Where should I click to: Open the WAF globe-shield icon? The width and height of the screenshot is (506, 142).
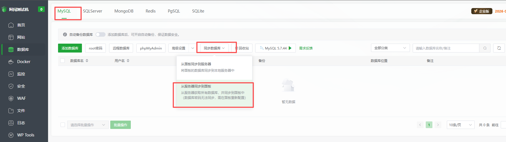pyautogui.click(x=11, y=98)
